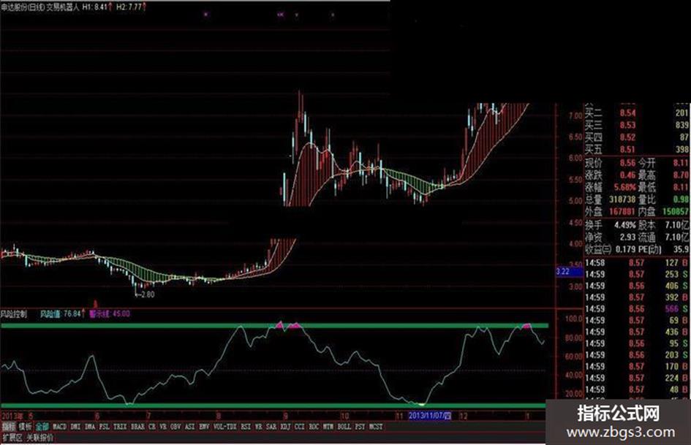Click the 买三 bid row priced 8.53

click(637, 125)
